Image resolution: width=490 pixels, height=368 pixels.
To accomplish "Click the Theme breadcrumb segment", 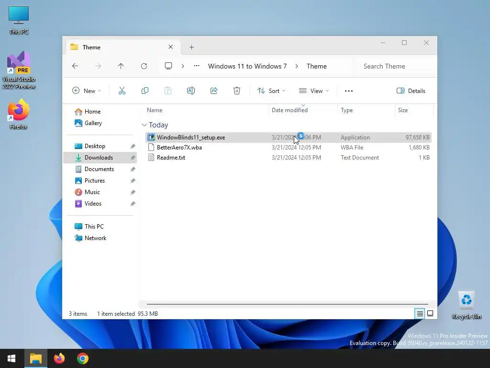I will (x=317, y=66).
